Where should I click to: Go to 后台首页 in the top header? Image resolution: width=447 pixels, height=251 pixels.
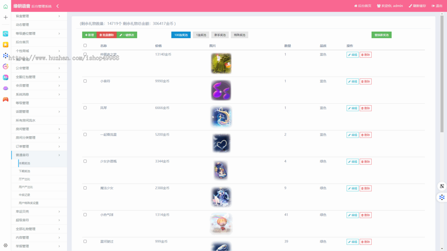tap(362, 6)
